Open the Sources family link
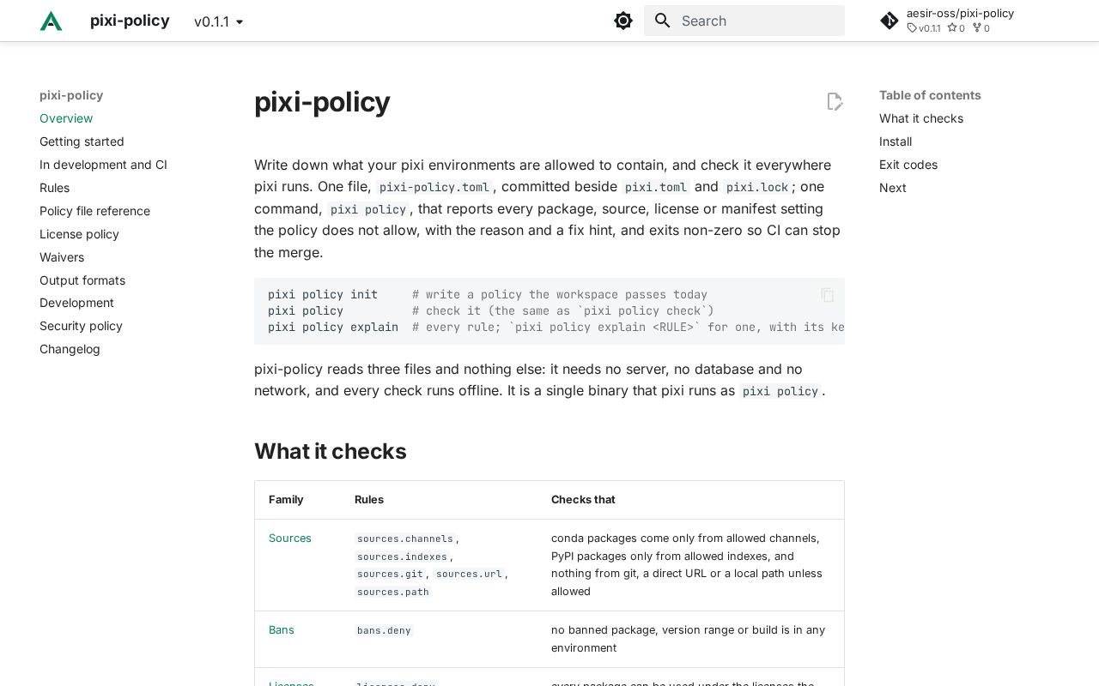 point(290,539)
